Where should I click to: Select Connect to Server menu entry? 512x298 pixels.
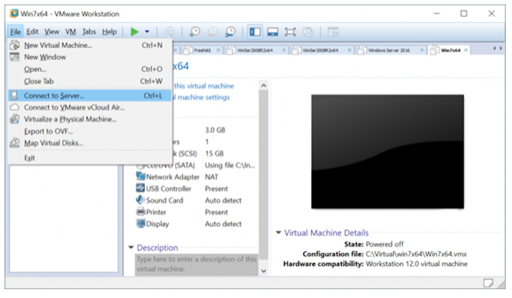click(x=54, y=96)
